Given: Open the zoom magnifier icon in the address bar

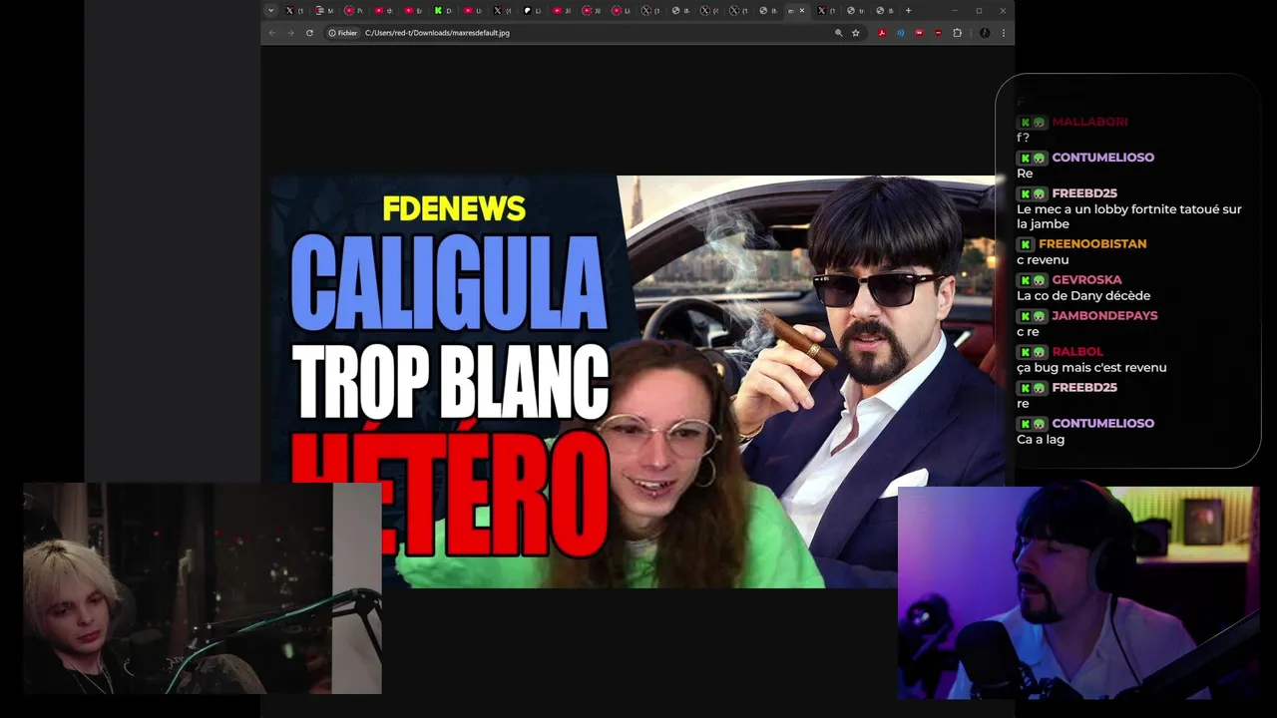Looking at the screenshot, I should (839, 33).
